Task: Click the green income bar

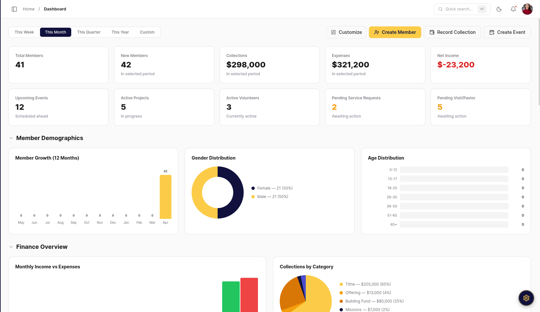Action: [231, 297]
